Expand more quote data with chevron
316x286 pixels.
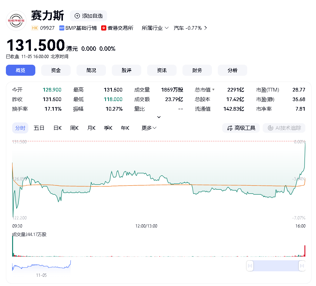tap(159, 117)
